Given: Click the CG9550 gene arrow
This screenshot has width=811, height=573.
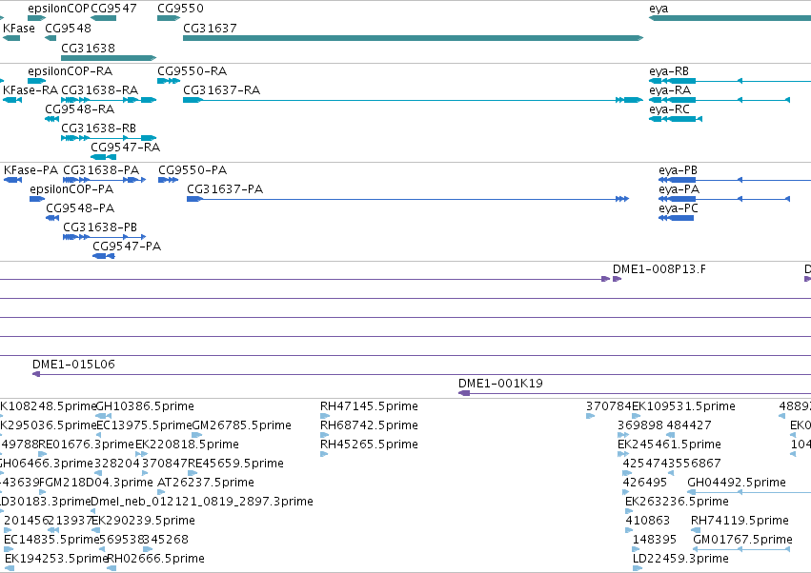Looking at the screenshot, I should click(169, 18).
